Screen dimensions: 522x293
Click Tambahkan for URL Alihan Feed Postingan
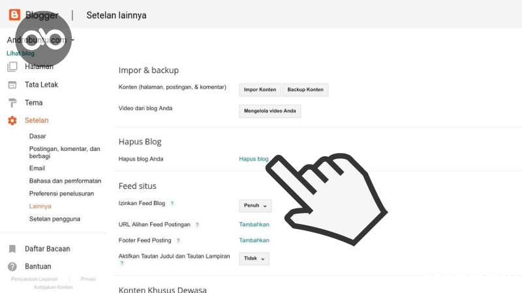pyautogui.click(x=254, y=225)
